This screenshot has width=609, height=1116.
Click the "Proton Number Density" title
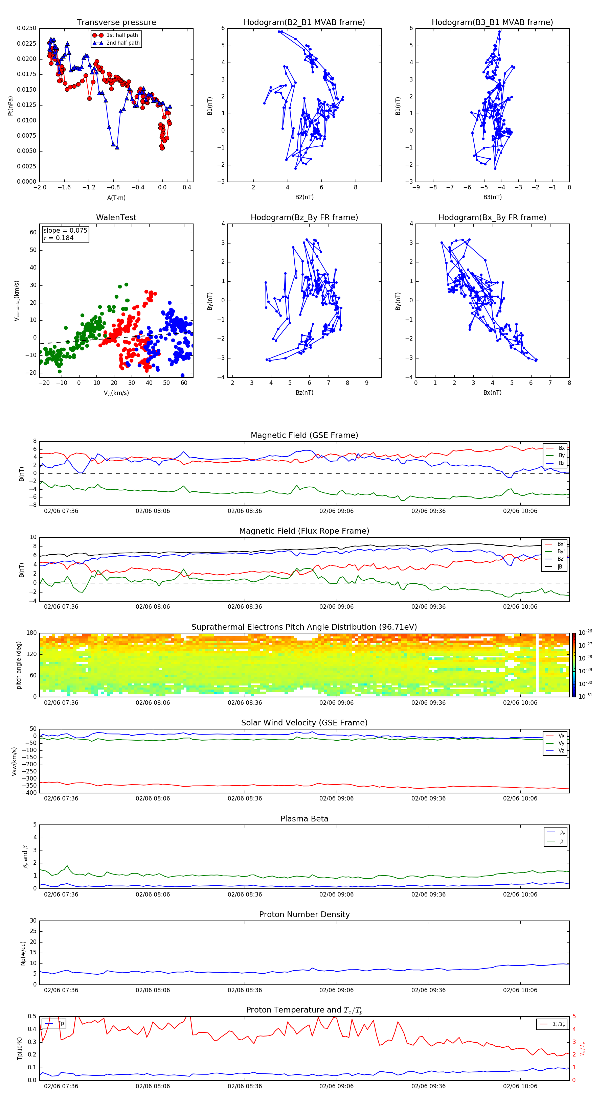click(304, 914)
